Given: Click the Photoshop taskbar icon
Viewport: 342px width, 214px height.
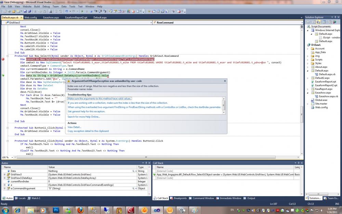Looking at the screenshot, I should pos(57,210).
